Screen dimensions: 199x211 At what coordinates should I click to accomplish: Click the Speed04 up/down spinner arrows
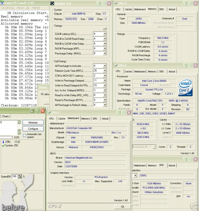pyautogui.click(x=20, y=176)
